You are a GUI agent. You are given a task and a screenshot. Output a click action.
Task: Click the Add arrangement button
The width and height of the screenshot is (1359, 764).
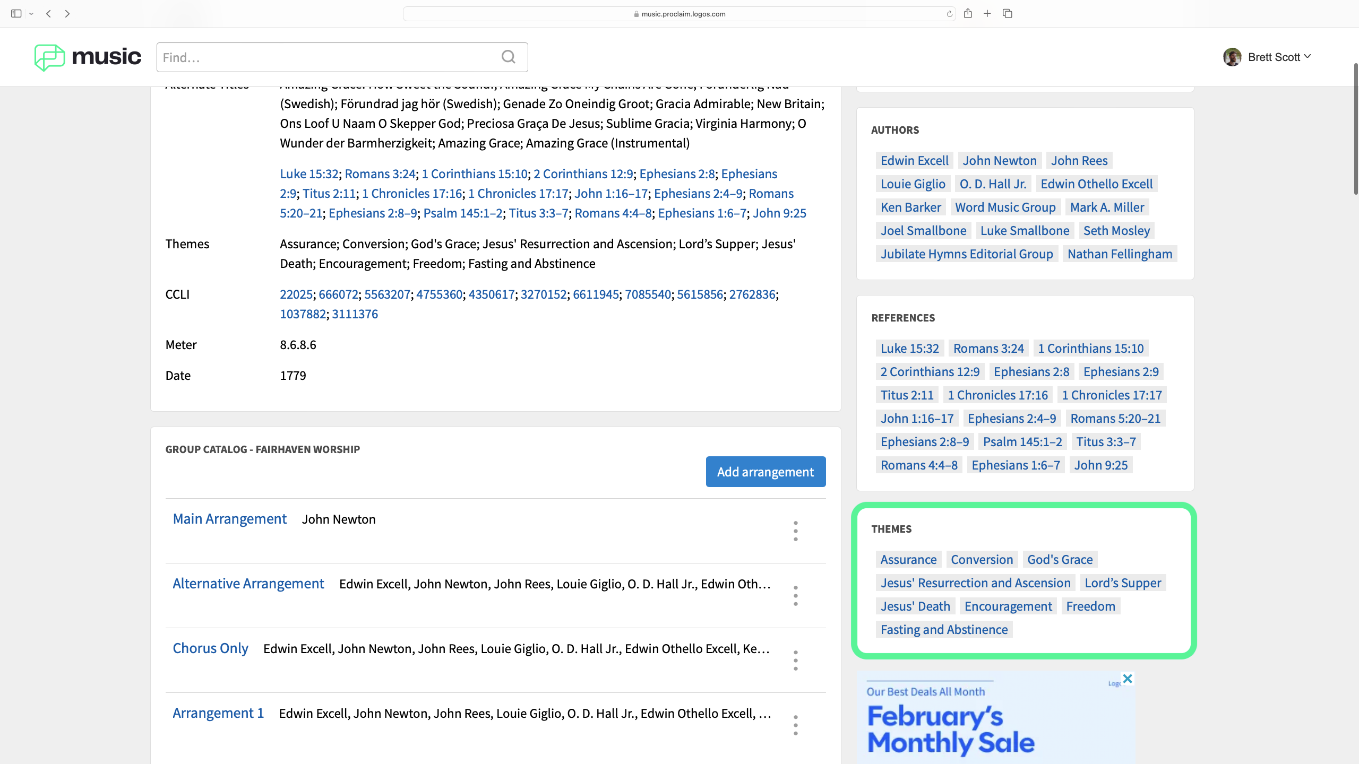point(765,472)
